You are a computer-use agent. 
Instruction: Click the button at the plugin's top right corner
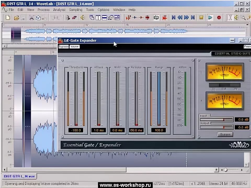point(247,46)
